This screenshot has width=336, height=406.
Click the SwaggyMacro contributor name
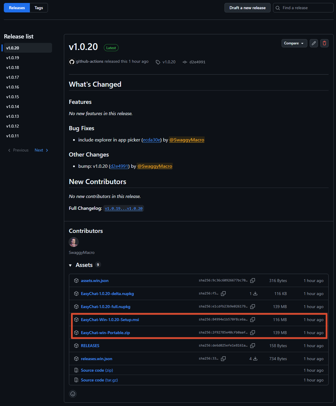[x=82, y=252]
